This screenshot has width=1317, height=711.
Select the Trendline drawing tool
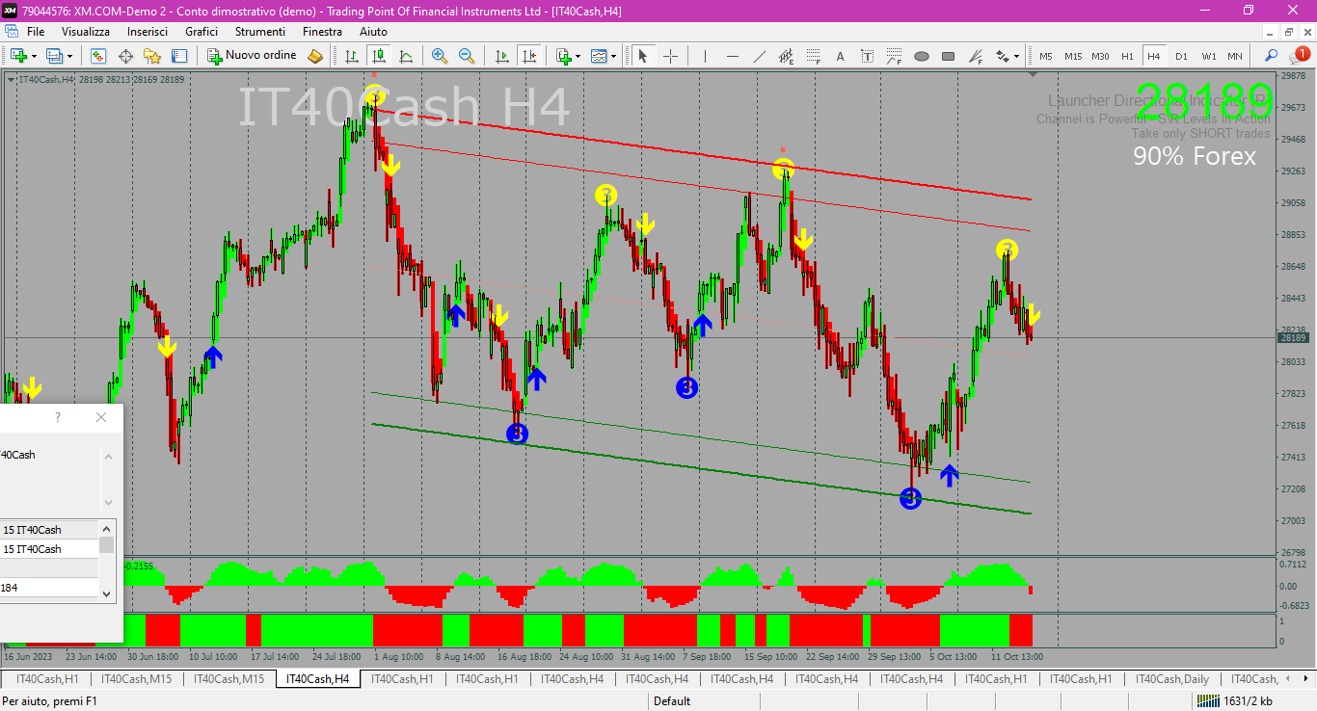tap(759, 56)
